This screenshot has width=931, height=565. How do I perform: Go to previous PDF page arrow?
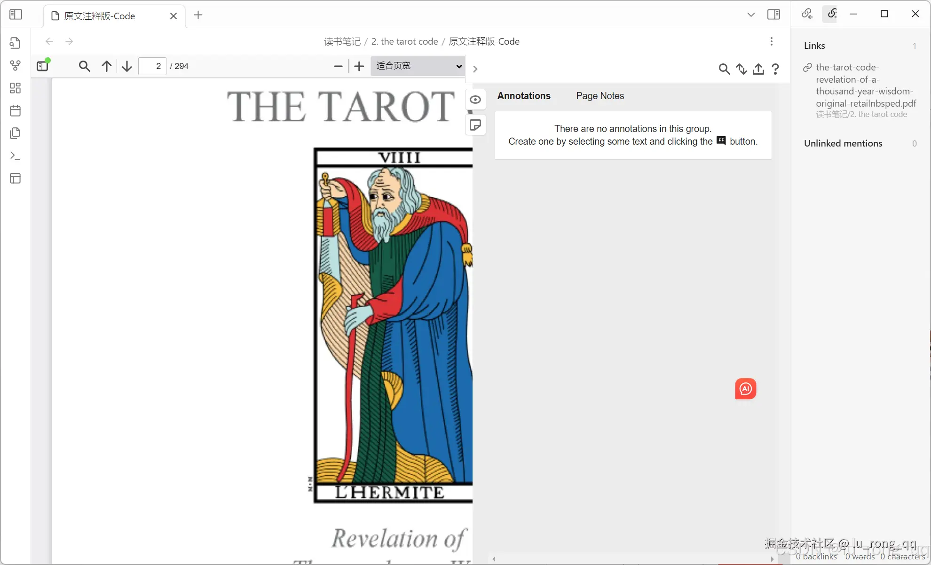[107, 66]
